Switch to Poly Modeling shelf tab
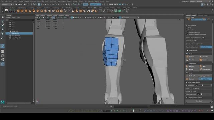This screenshot has height=120, width=214. click(22, 8)
